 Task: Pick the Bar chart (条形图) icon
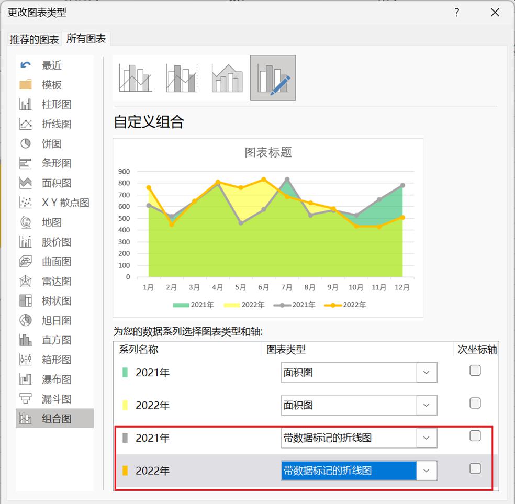tap(26, 163)
